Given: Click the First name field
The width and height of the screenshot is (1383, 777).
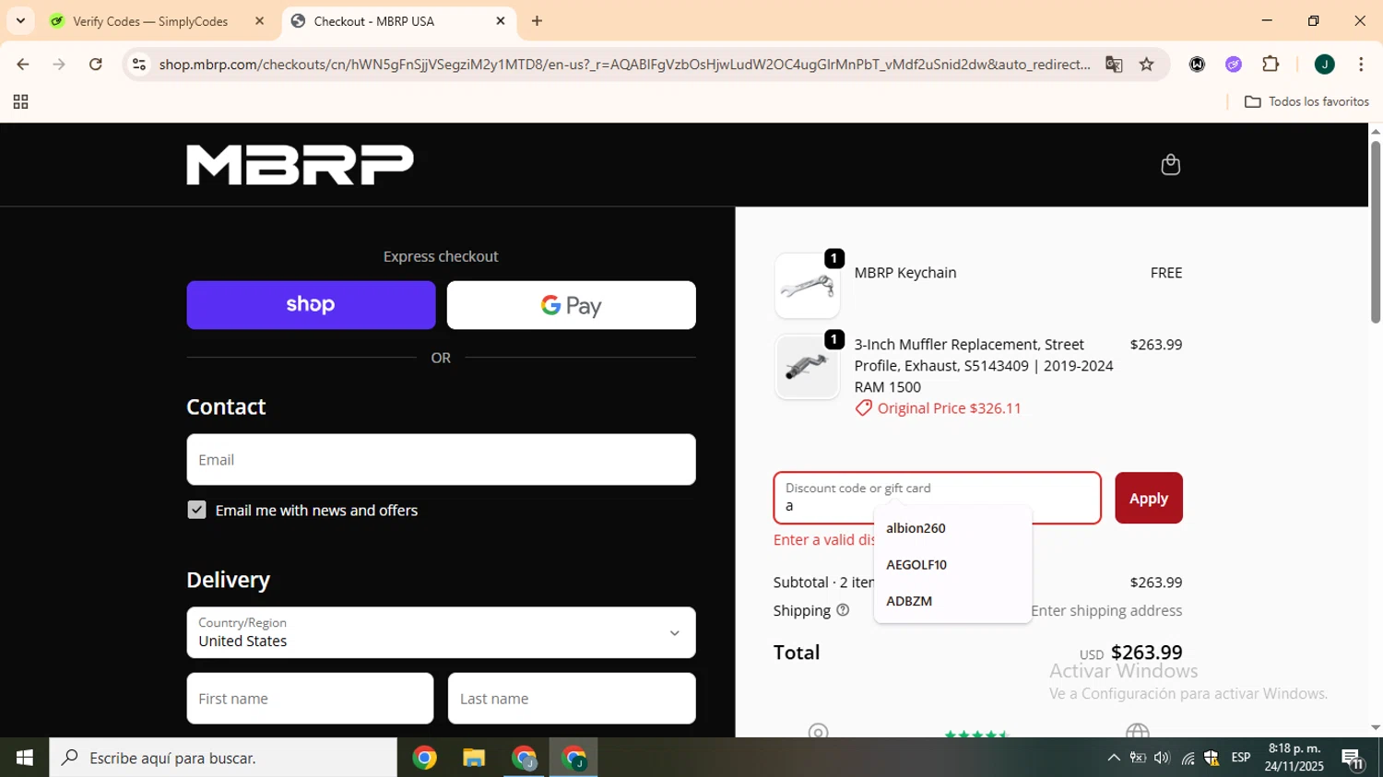Looking at the screenshot, I should pos(310,699).
